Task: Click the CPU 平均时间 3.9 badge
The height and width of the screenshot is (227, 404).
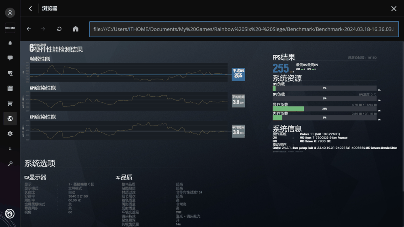Action: [x=238, y=131]
